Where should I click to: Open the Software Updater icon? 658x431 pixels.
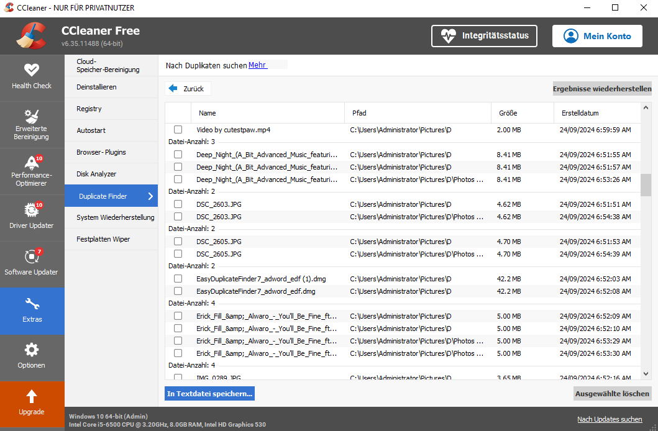(32, 256)
